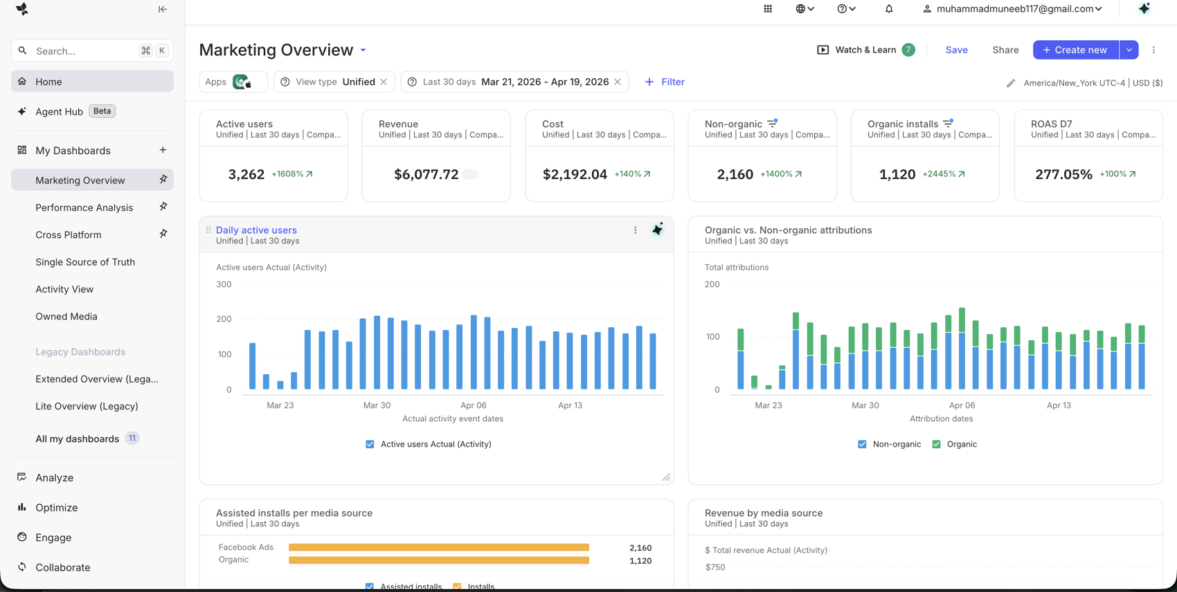Uncheck Non-organic legend checkbox
Screen dimensions: 1177x592
(862, 444)
